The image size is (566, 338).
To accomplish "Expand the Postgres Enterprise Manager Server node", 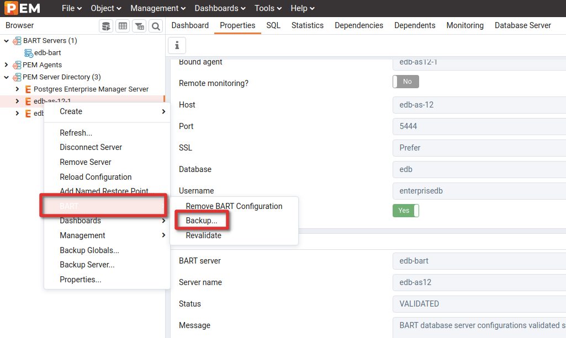I will coord(17,89).
